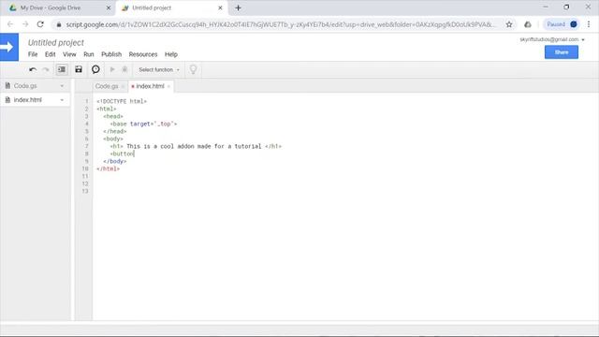Click the lightbulb hints icon
This screenshot has width=599, height=337.
pos(194,69)
